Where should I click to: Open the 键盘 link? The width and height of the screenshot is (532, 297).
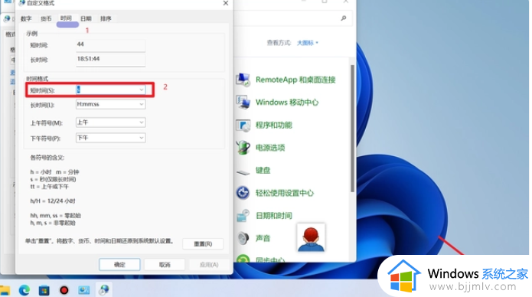coord(263,171)
